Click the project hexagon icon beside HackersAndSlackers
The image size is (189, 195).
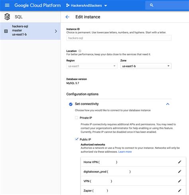[68, 6]
